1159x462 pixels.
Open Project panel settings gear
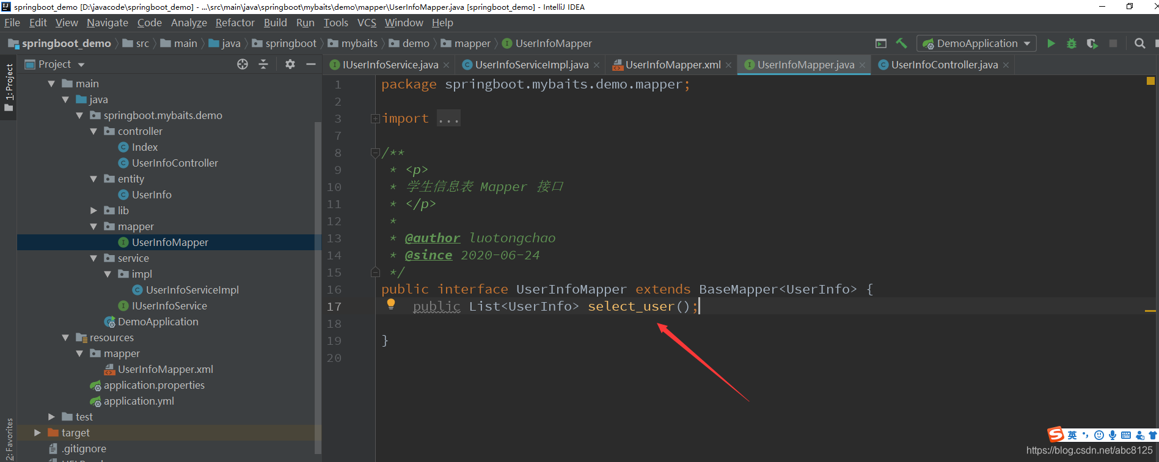tap(290, 64)
